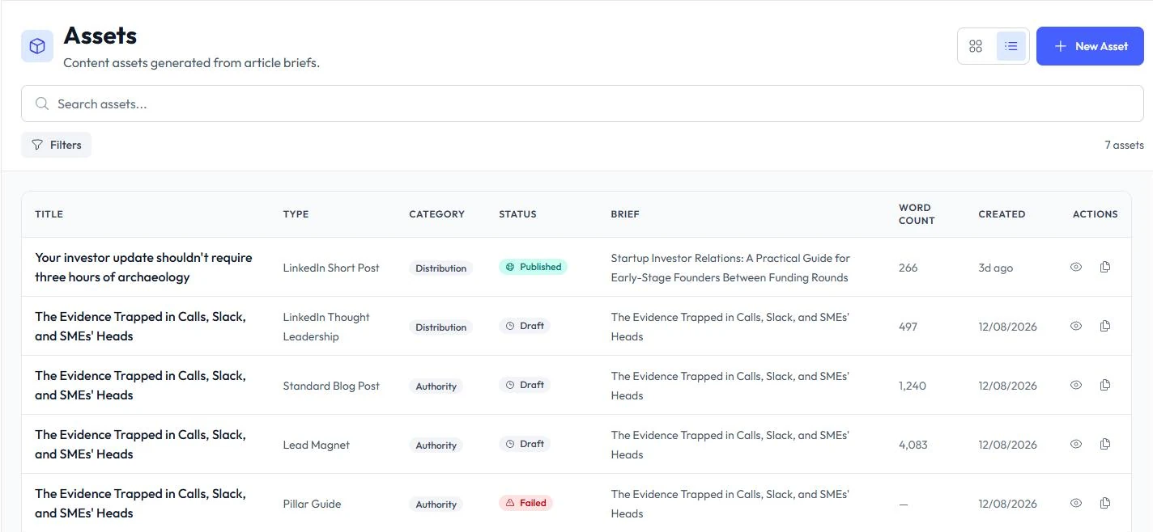The image size is (1153, 532).
Task: Click the Draft badge in Lead Magnet row
Action: point(525,444)
